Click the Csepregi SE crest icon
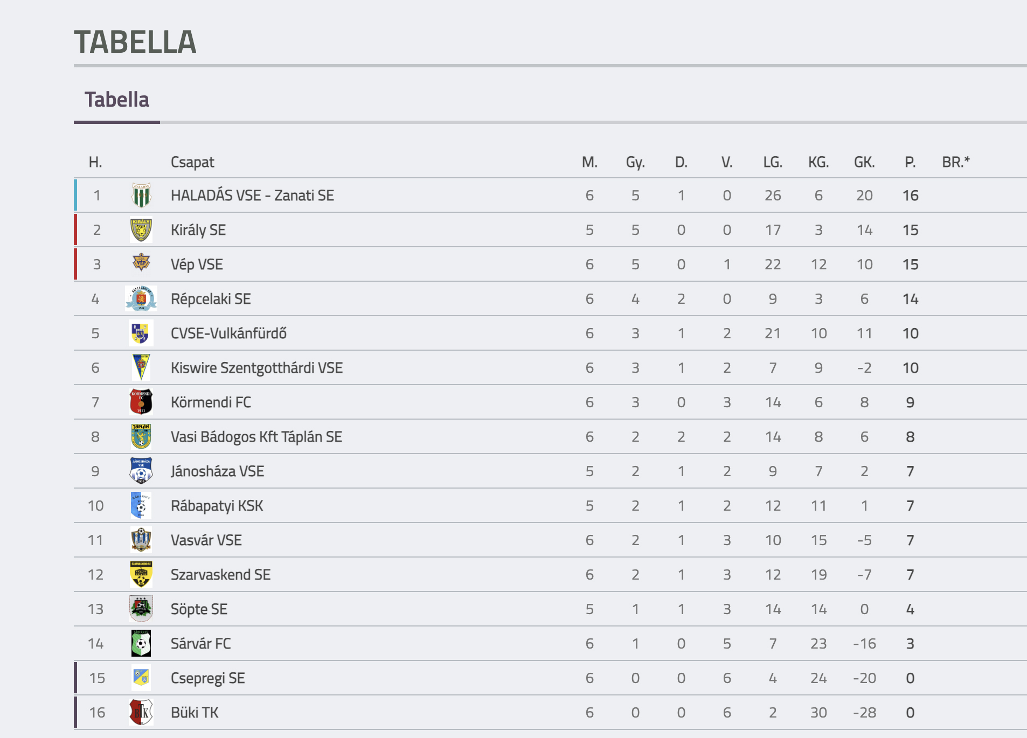The image size is (1027, 738). coord(141,678)
